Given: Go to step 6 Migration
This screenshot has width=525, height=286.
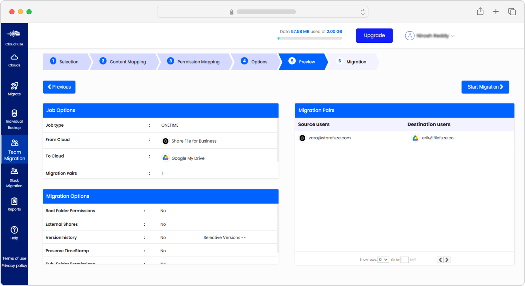Looking at the screenshot, I should [x=352, y=62].
